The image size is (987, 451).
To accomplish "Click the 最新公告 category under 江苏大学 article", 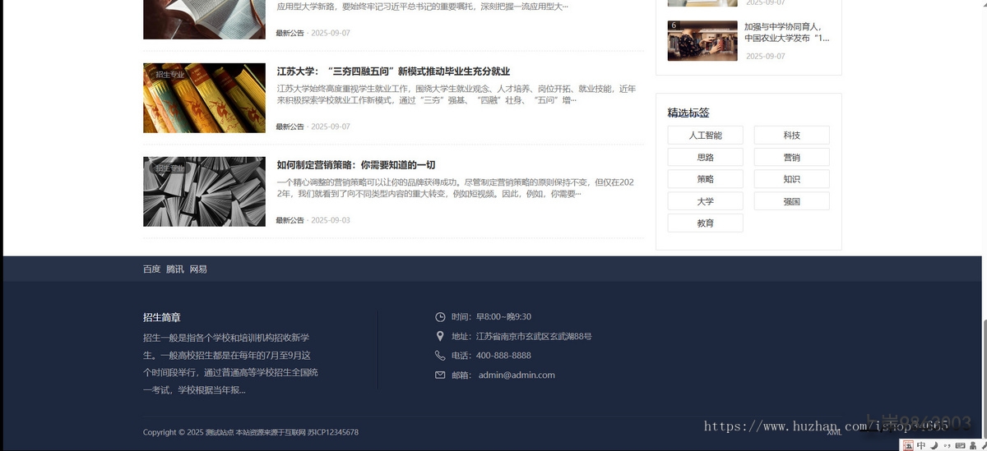I will click(290, 127).
